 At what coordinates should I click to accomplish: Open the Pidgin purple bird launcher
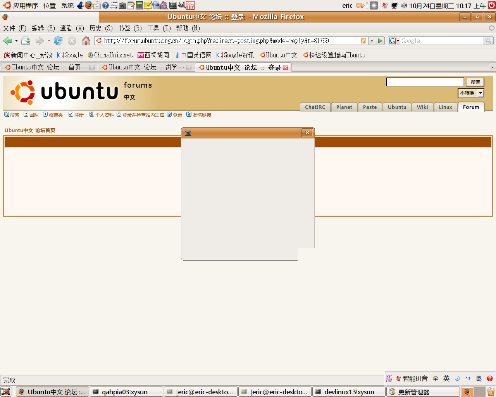click(164, 5)
